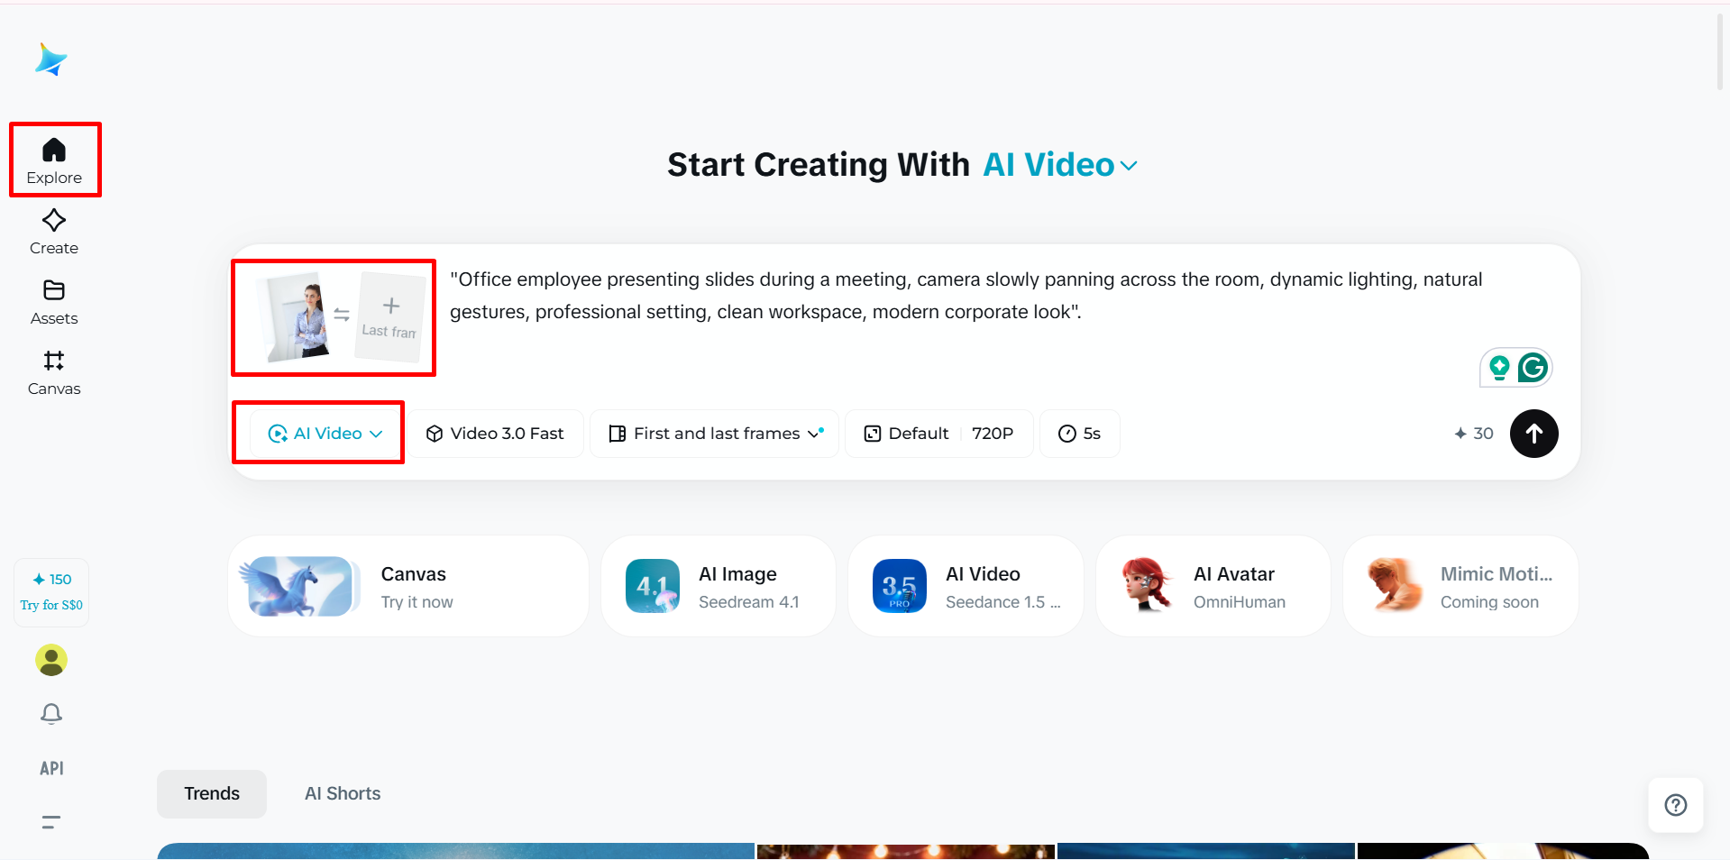The width and height of the screenshot is (1730, 860).
Task: Open the help question mark
Action: [x=1675, y=805]
